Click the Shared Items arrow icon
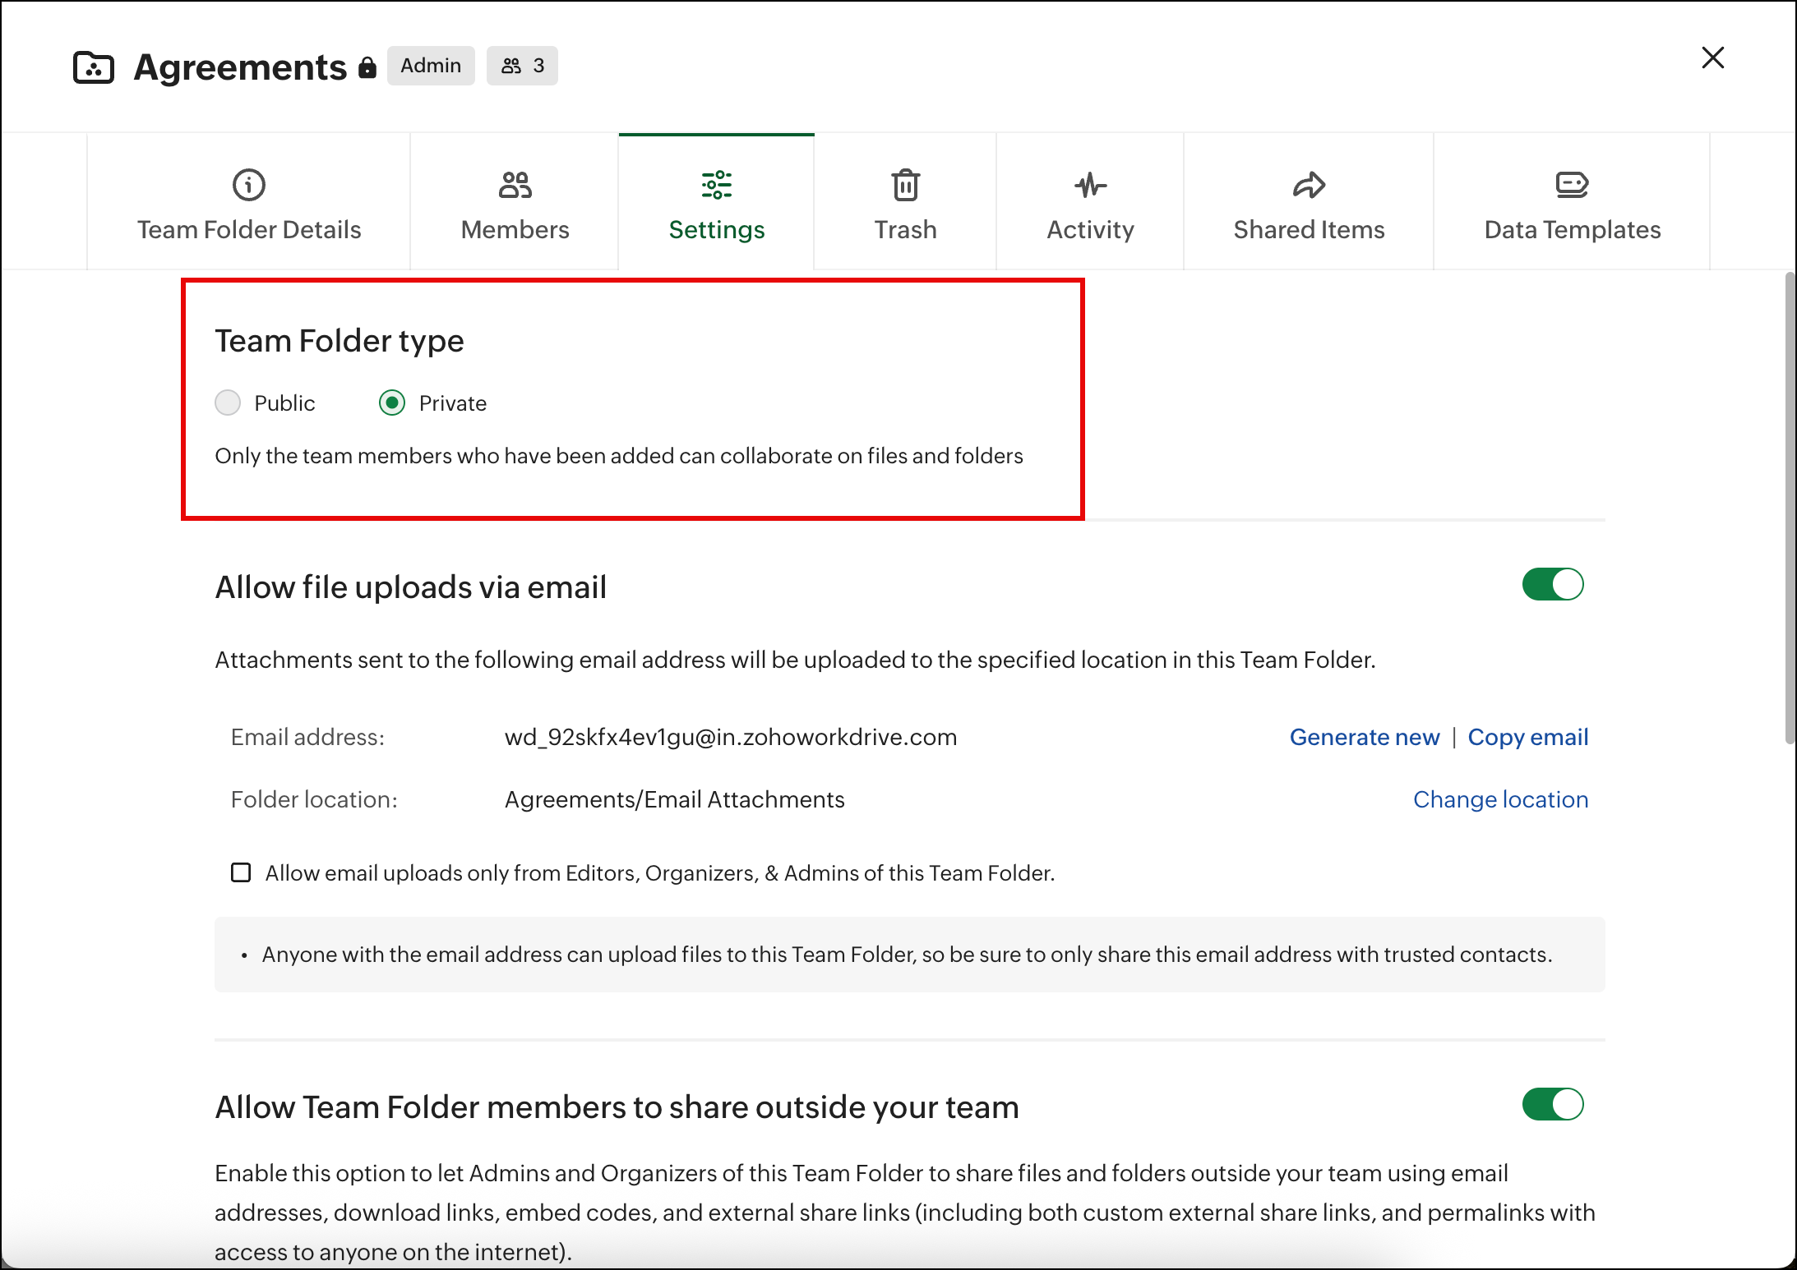1797x1270 pixels. click(x=1309, y=185)
